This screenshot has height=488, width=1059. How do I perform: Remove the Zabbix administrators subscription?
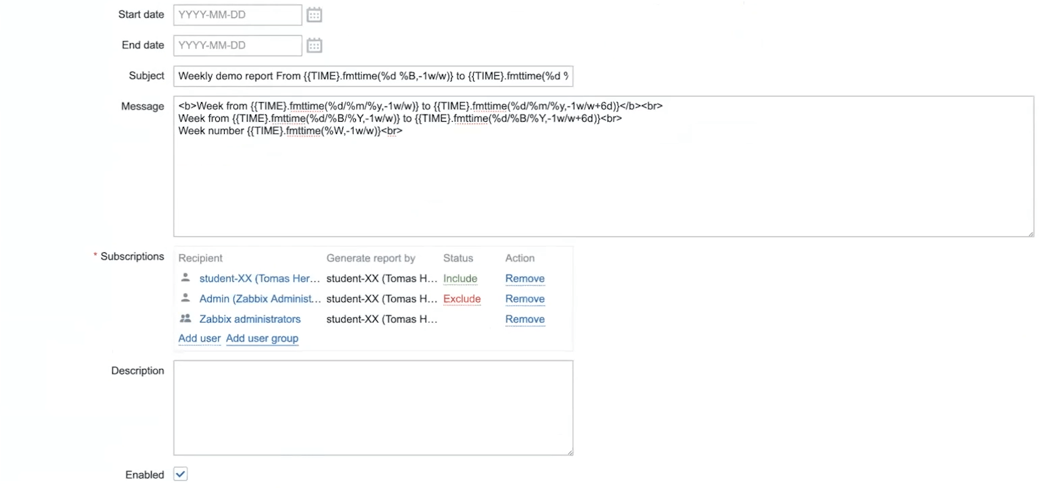coord(524,319)
